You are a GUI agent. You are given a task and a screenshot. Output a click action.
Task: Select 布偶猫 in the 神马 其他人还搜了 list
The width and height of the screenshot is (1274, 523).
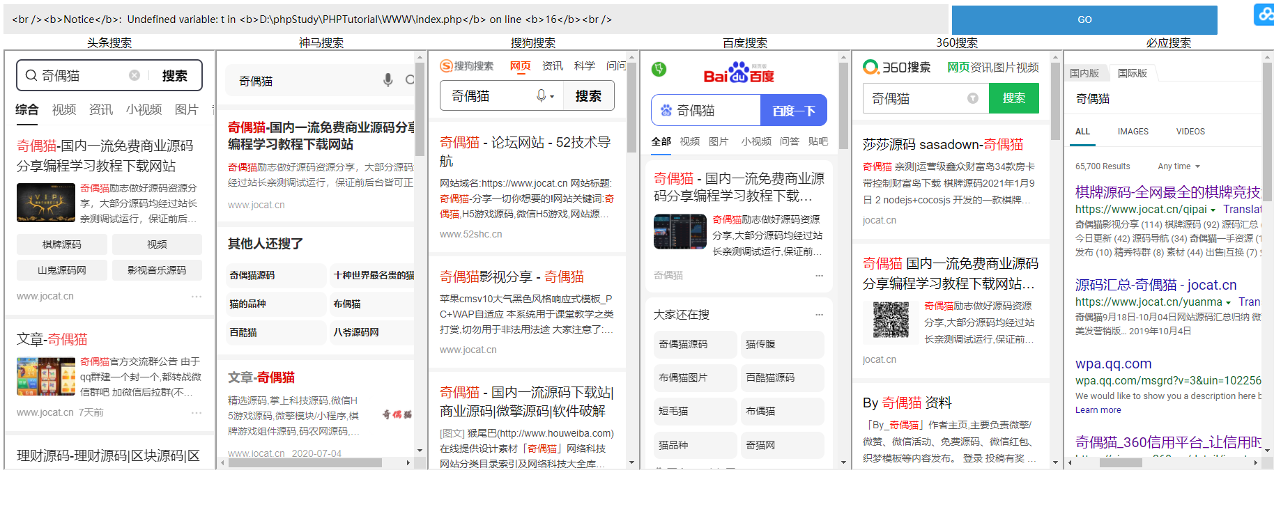click(374, 304)
